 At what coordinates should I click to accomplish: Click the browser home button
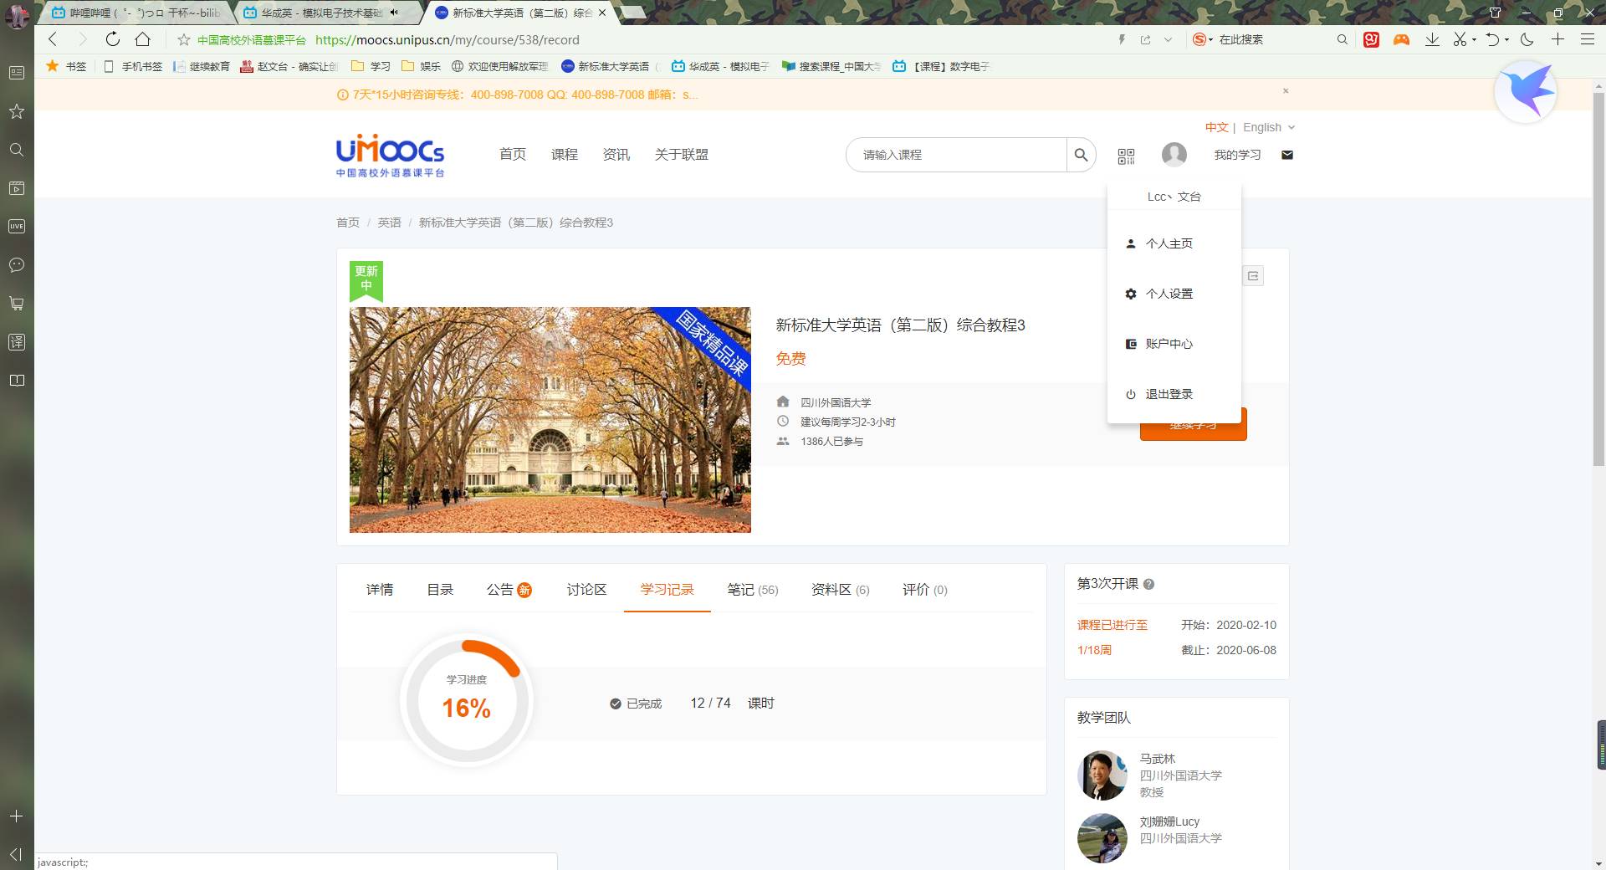point(143,39)
